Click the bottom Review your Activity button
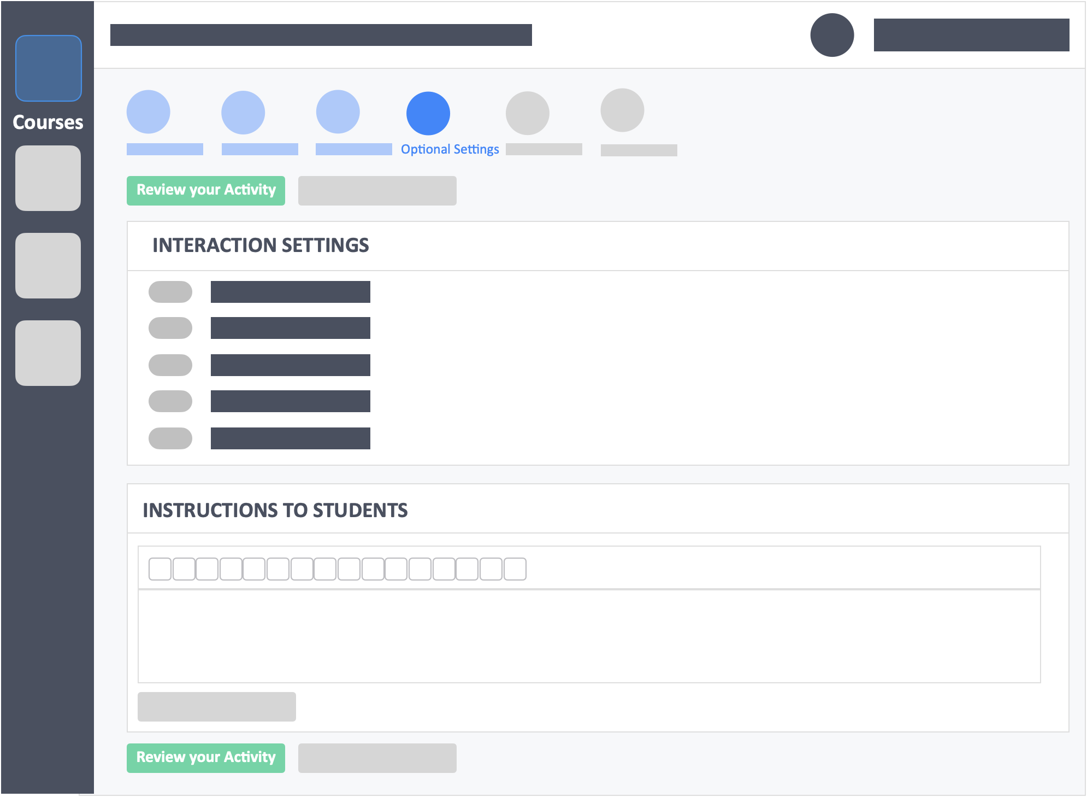Viewport: 1087px width, 797px height. click(206, 758)
